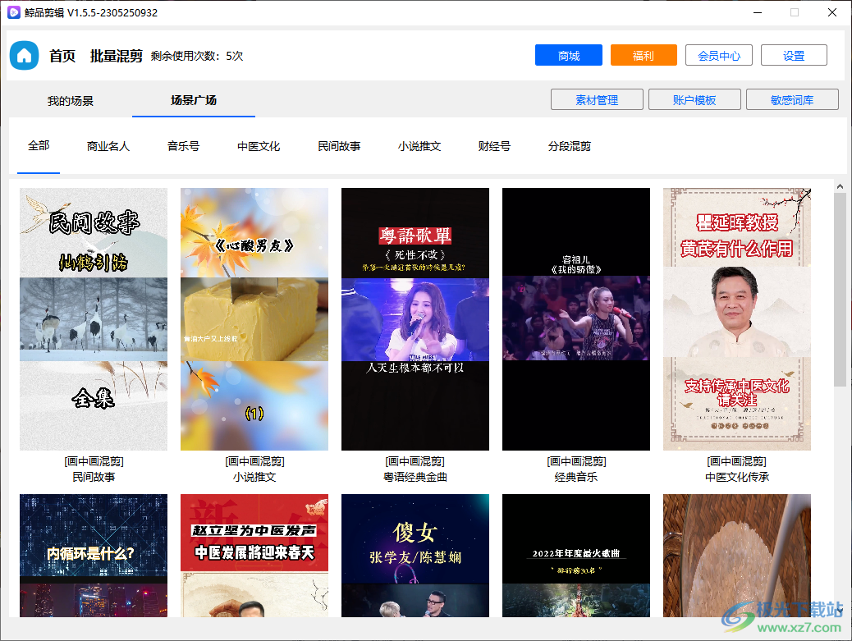Viewport: 852px width, 641px height.
Task: Open the rice bowl template thumbnail
Action: click(x=737, y=555)
